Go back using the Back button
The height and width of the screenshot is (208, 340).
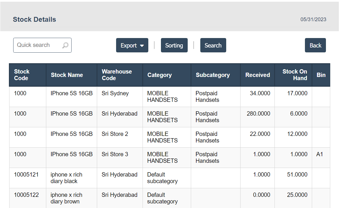(x=315, y=45)
